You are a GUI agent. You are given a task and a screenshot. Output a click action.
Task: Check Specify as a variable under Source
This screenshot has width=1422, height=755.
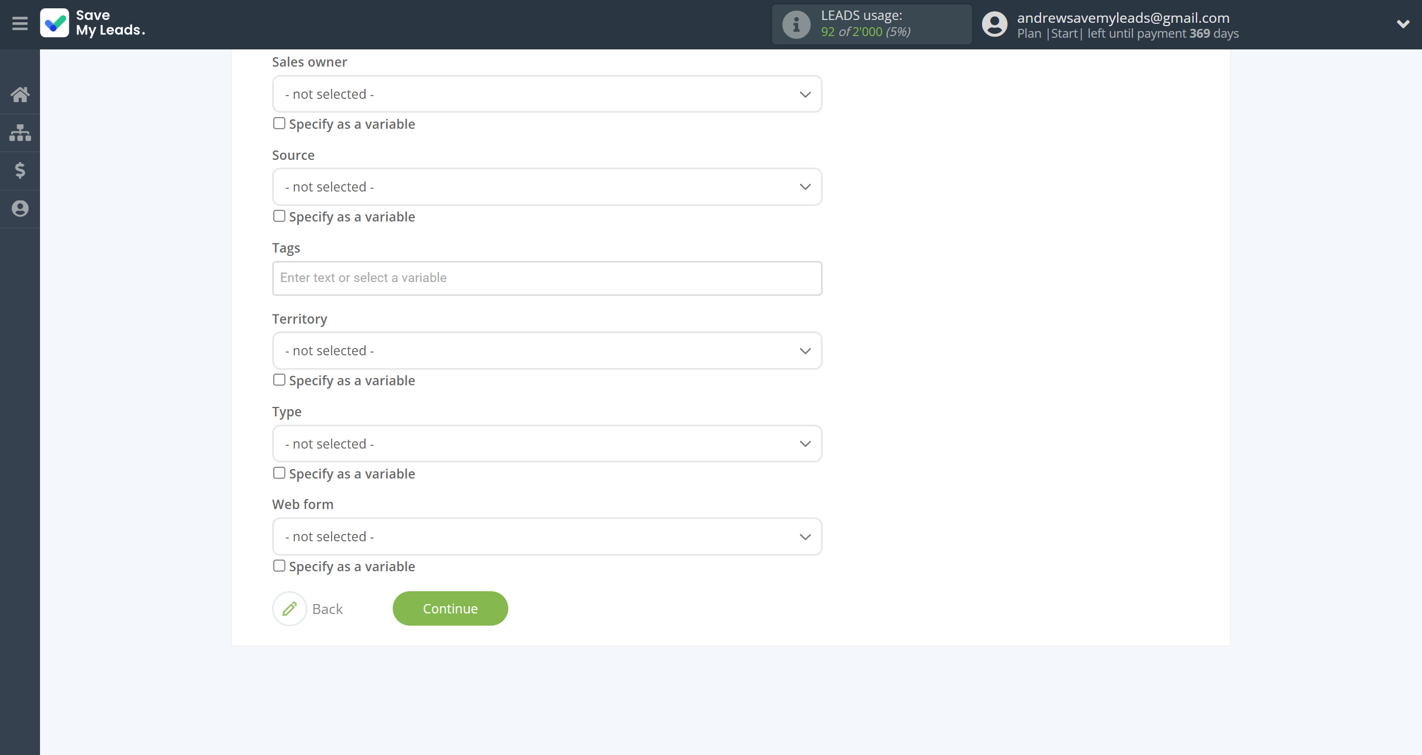point(279,216)
